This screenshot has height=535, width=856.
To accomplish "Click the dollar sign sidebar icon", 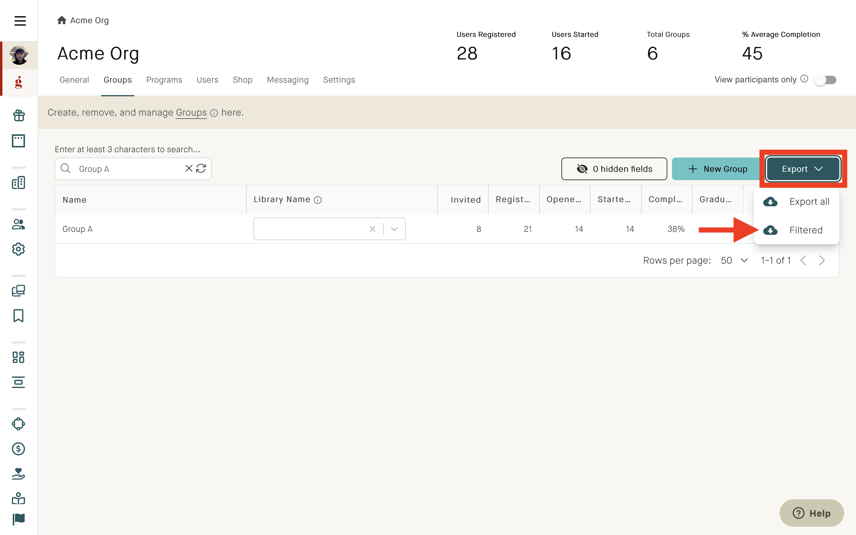I will (19, 449).
